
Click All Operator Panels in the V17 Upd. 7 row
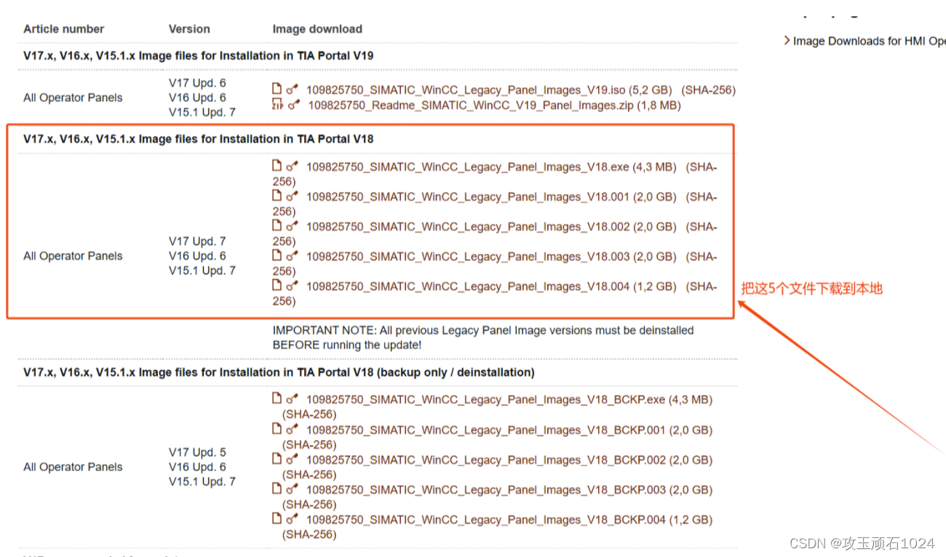73,256
